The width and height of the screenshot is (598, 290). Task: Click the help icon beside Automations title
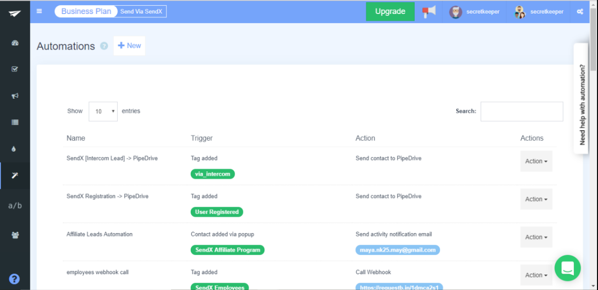[x=104, y=46]
